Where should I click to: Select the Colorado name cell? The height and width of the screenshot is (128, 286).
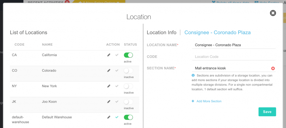[x=49, y=70]
